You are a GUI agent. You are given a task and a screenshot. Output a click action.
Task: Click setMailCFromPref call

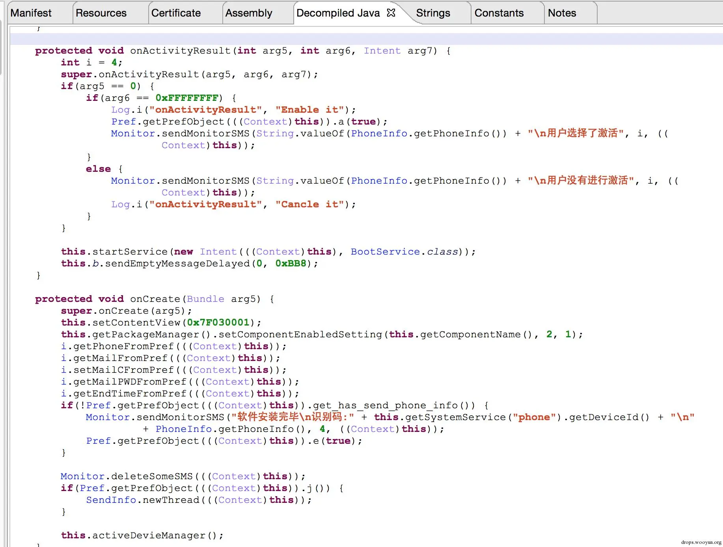pyautogui.click(x=123, y=370)
